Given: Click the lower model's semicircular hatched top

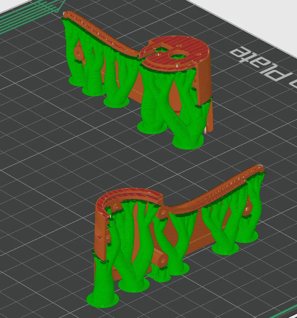Looking at the screenshot, I should point(125,198).
